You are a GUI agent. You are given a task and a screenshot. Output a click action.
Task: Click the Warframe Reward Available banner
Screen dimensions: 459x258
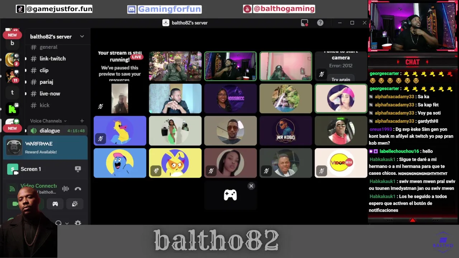coord(45,147)
